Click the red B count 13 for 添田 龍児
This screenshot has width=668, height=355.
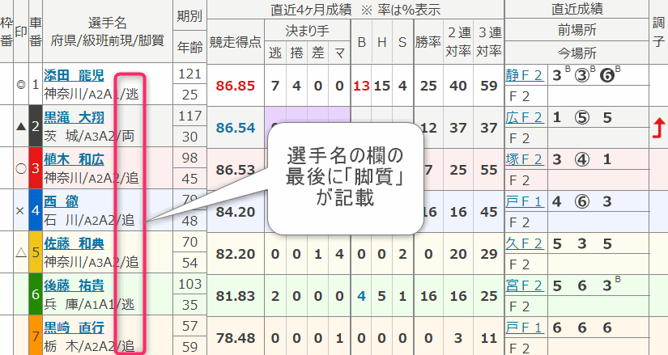[361, 86]
